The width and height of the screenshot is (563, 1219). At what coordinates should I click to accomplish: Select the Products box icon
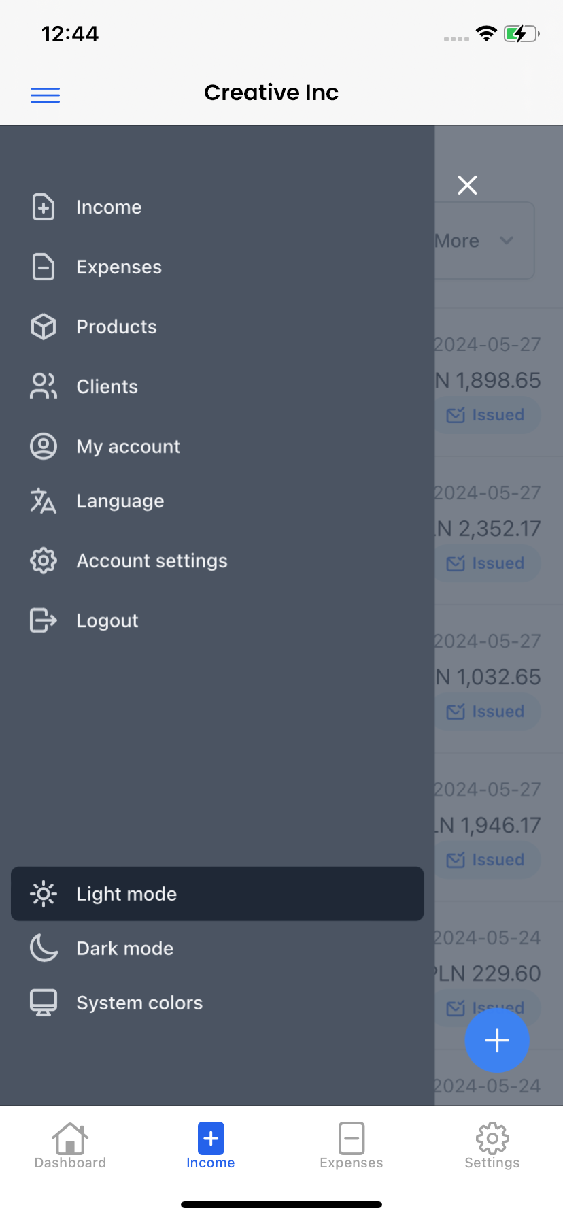pos(44,327)
